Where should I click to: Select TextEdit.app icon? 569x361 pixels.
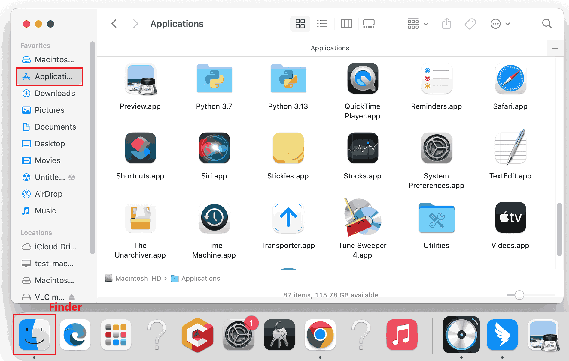point(510,147)
